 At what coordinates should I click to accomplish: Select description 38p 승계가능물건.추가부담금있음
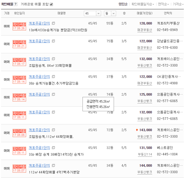53,83
